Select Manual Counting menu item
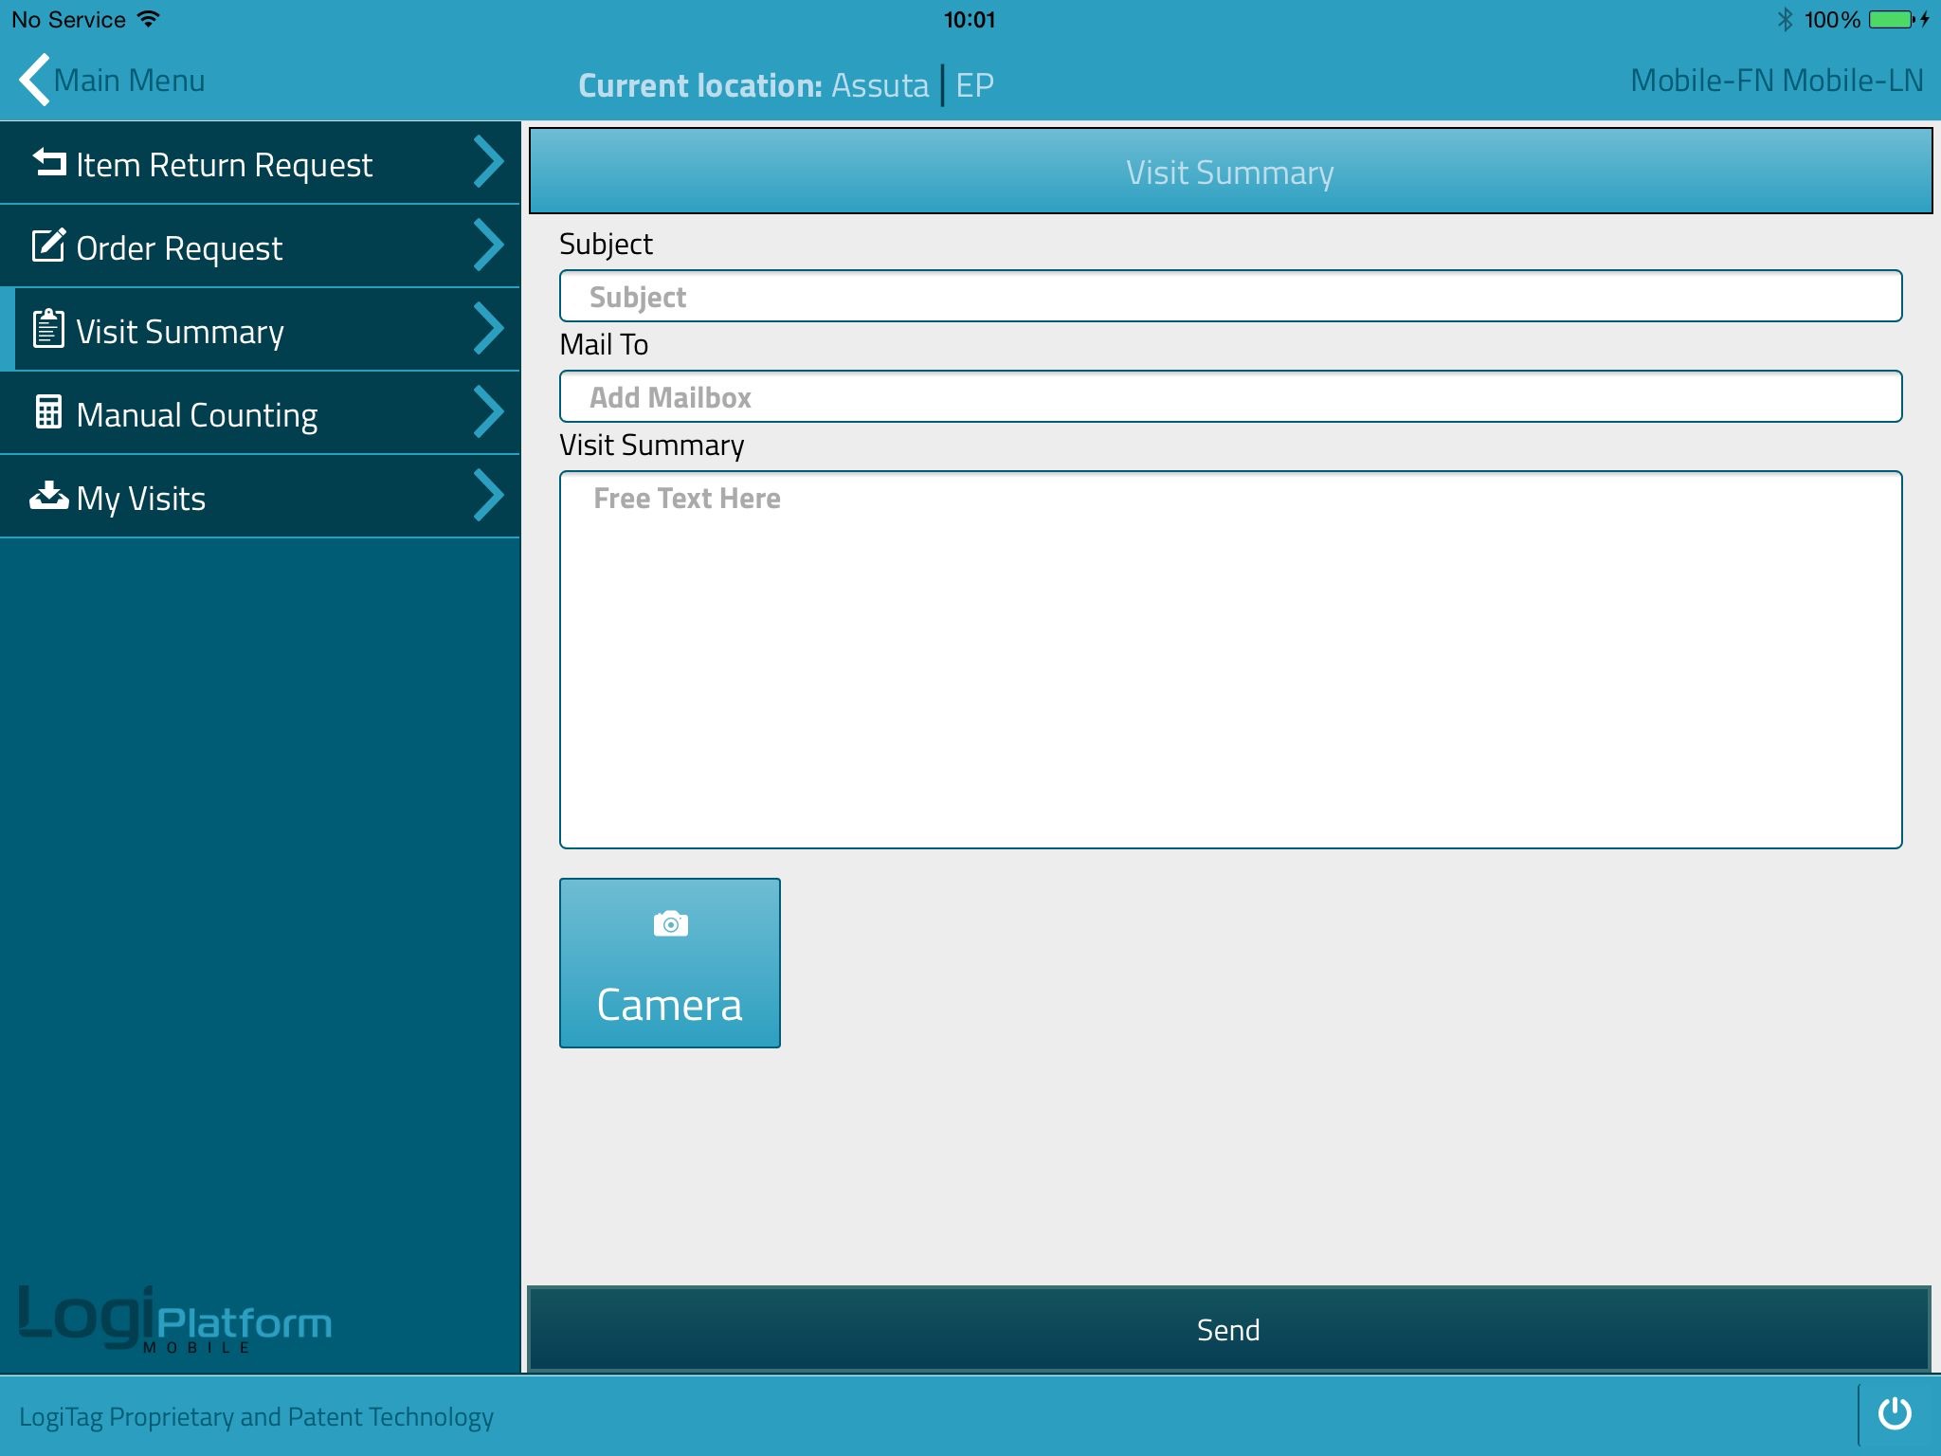1941x1456 pixels. (196, 415)
